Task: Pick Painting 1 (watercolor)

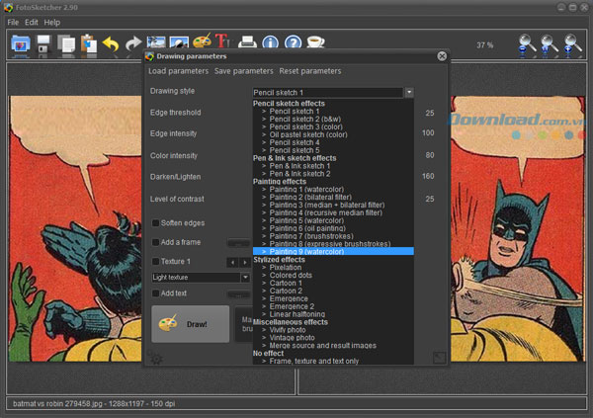Action: 333,190
